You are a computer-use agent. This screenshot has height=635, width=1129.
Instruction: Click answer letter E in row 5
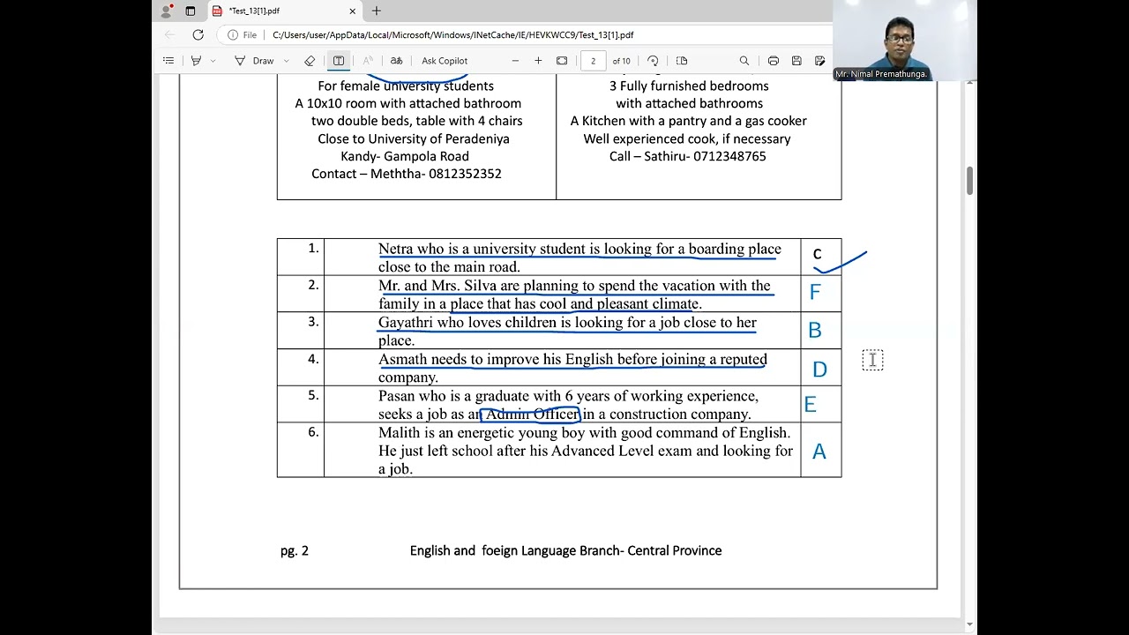click(x=811, y=405)
